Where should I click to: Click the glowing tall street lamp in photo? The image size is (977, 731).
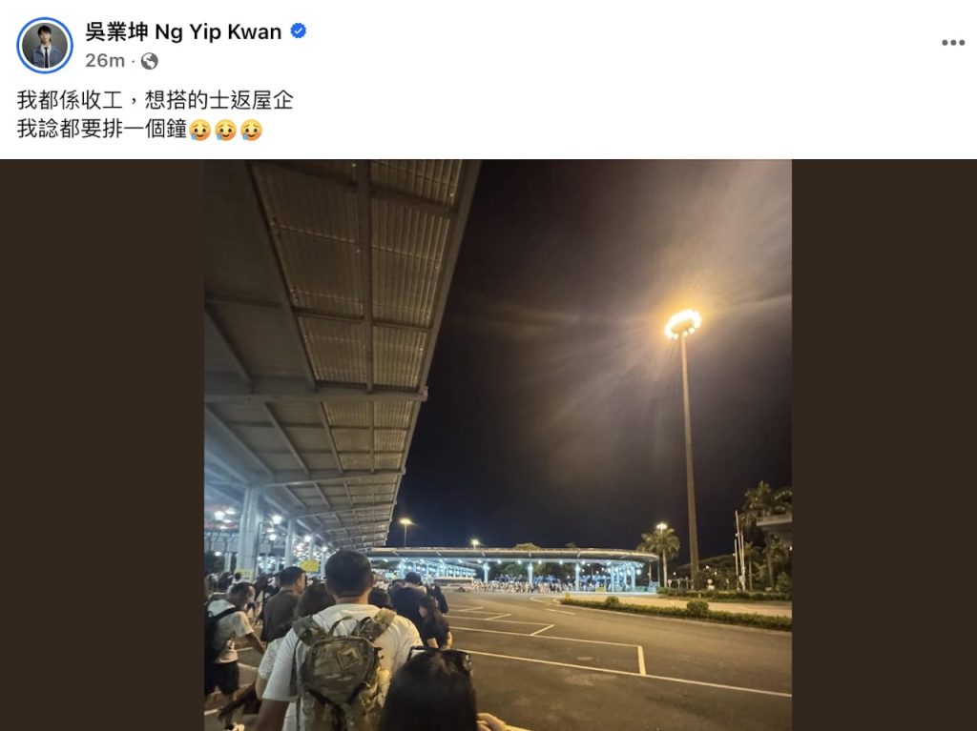tap(684, 436)
